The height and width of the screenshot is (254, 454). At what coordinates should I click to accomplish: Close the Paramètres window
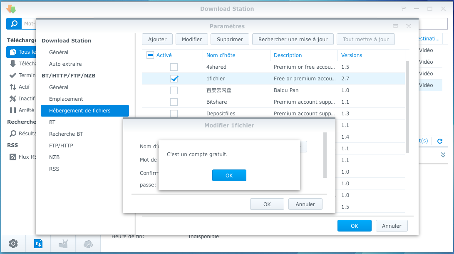pyautogui.click(x=409, y=26)
